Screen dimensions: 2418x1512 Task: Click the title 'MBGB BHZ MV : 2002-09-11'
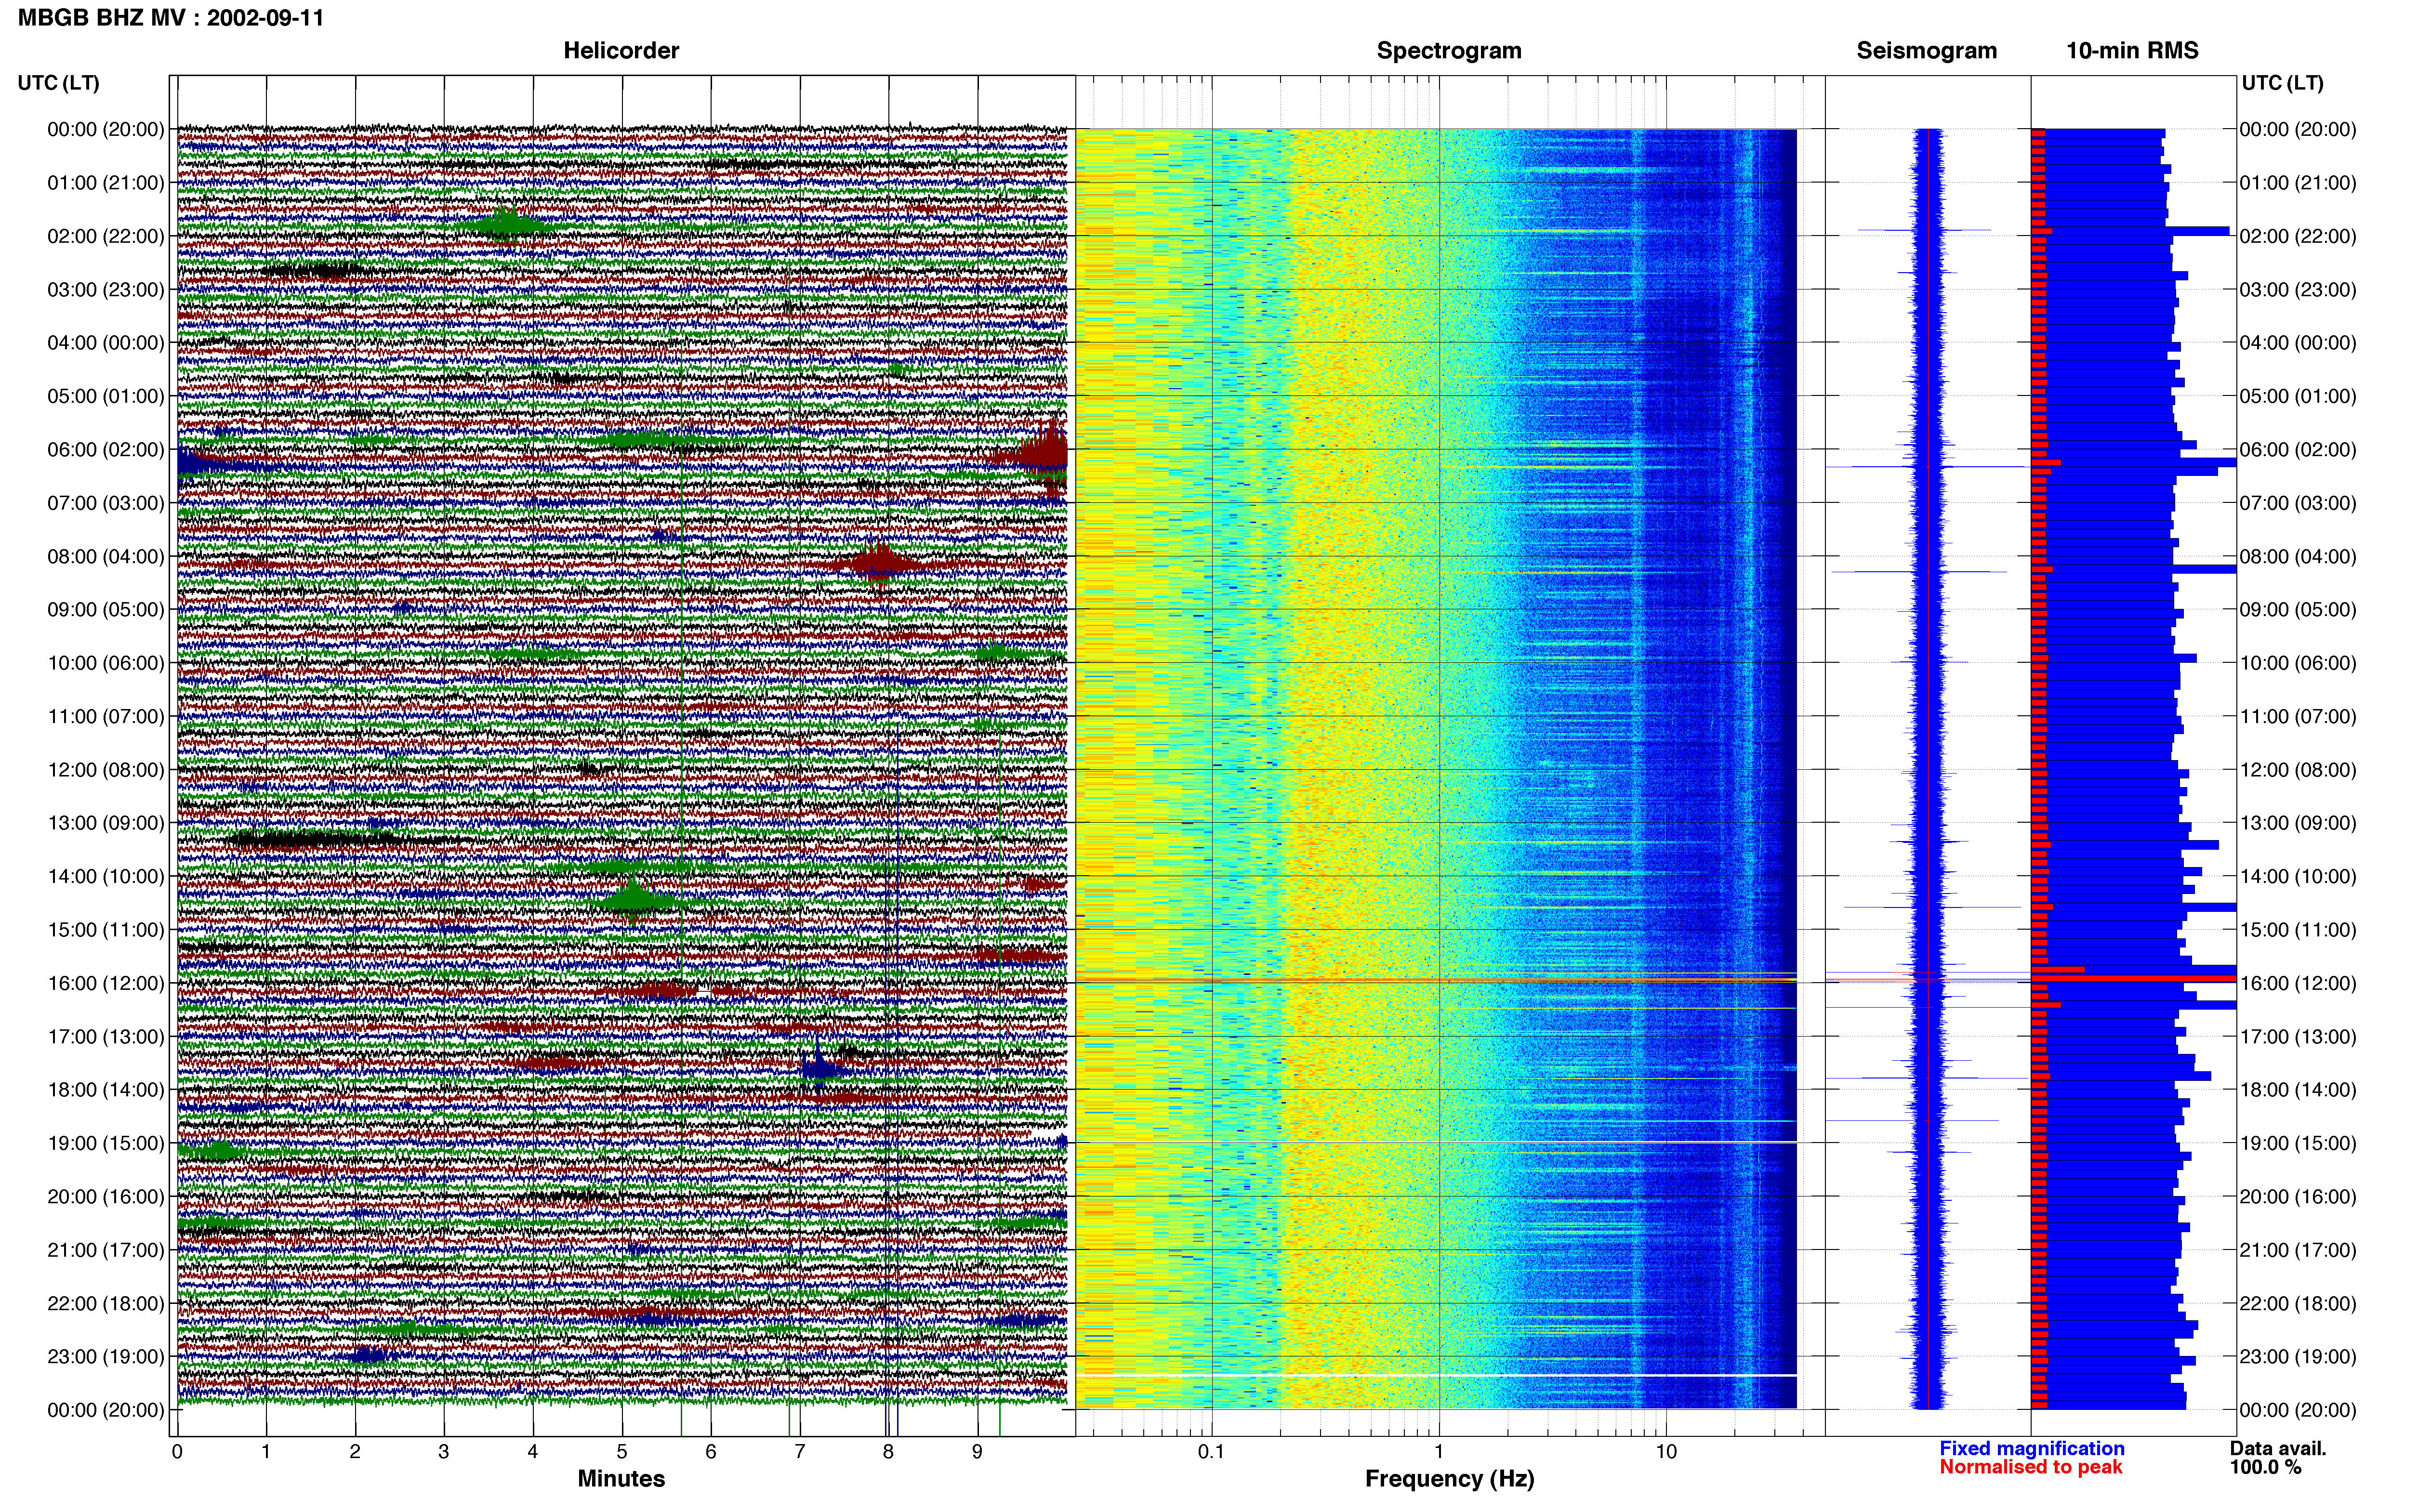(x=171, y=18)
